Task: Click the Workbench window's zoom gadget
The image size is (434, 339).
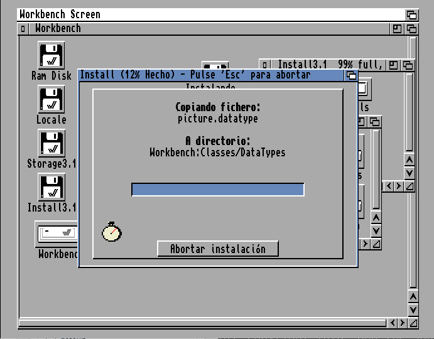Action: (398, 29)
